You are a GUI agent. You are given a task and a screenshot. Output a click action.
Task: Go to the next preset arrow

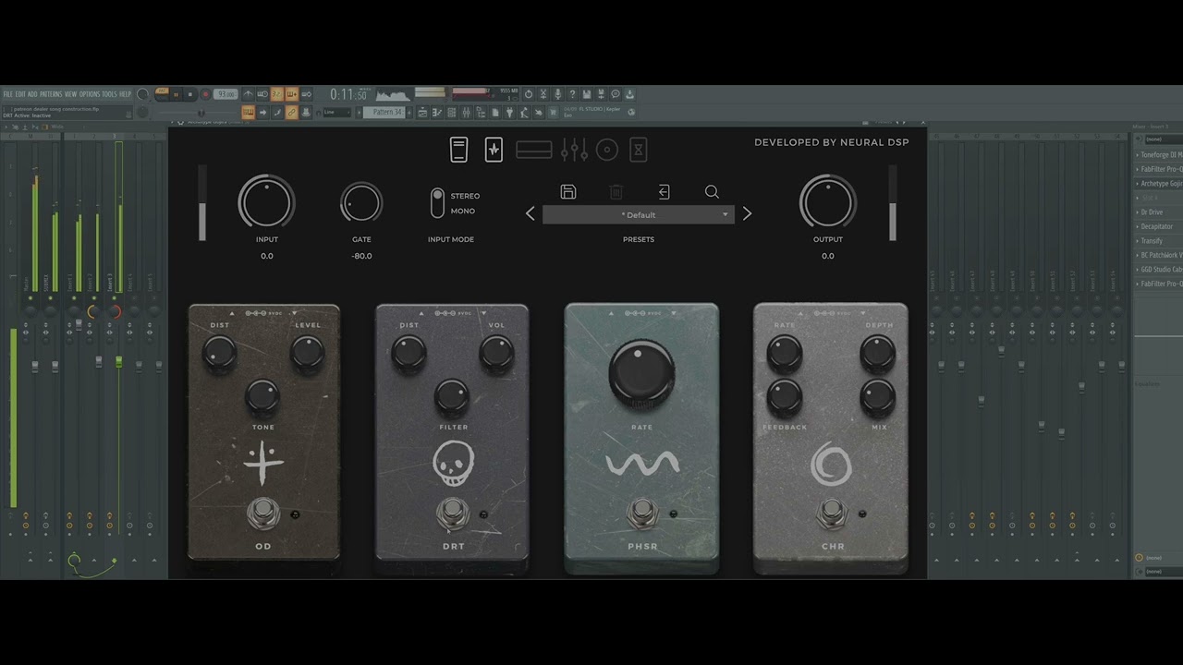(747, 214)
